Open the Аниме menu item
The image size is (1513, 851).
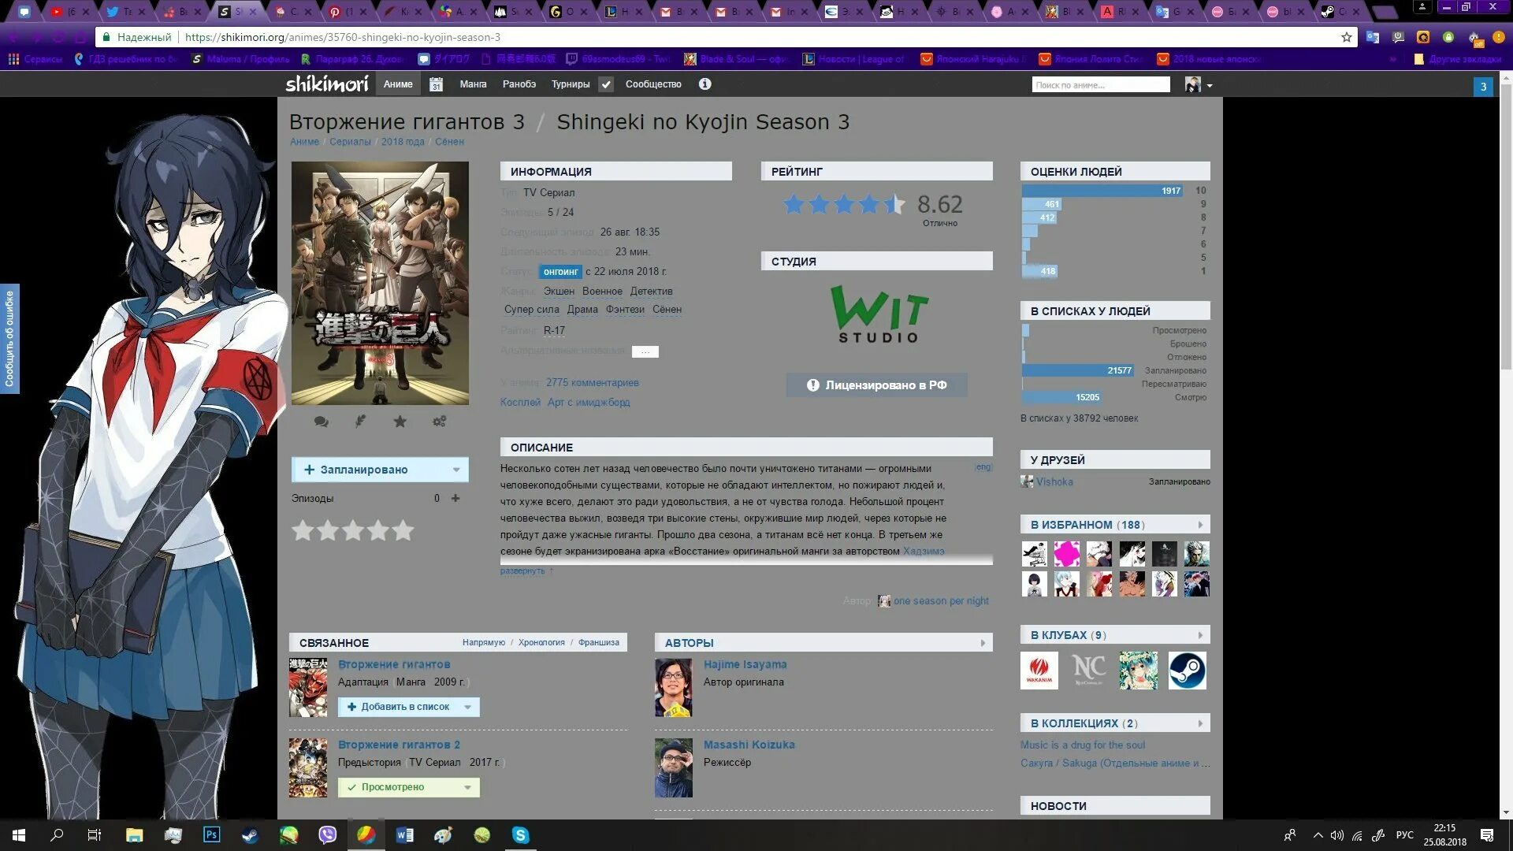[398, 84]
